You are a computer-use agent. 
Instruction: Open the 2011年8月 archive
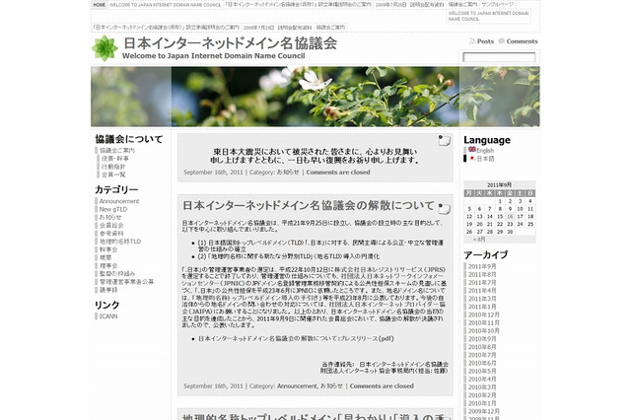[x=482, y=274]
